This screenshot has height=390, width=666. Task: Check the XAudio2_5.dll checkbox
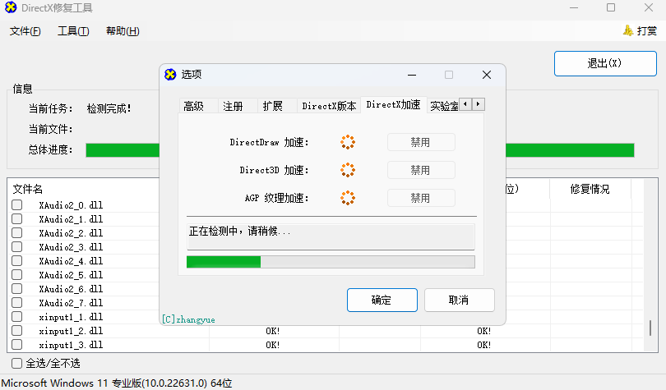17,275
